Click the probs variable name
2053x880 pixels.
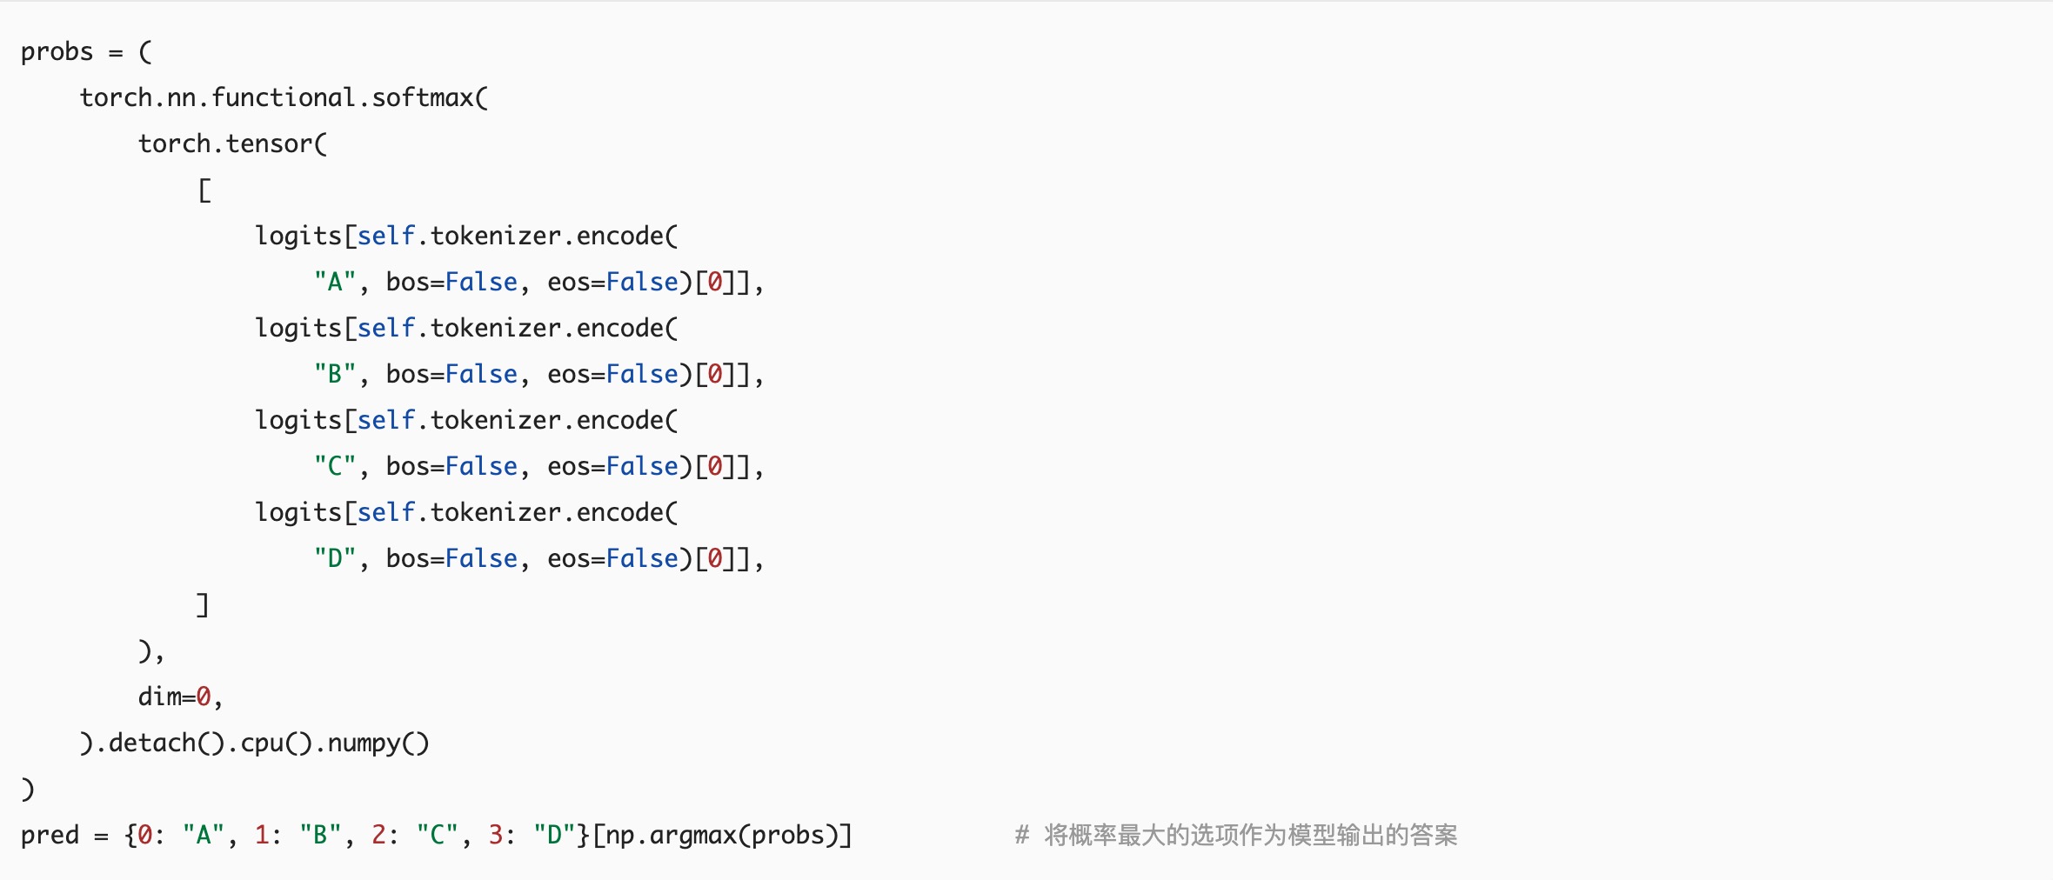(57, 52)
